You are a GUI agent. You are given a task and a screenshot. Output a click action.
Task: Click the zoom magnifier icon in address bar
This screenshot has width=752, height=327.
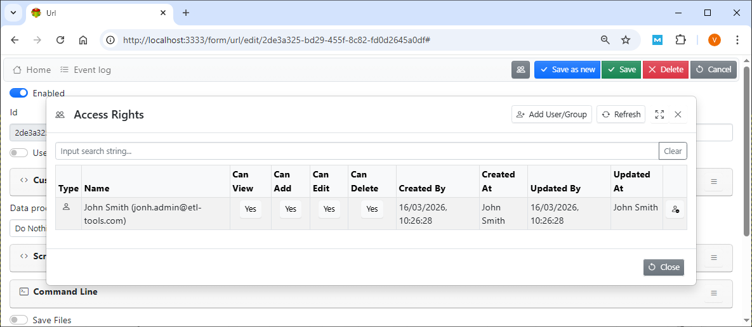[605, 40]
